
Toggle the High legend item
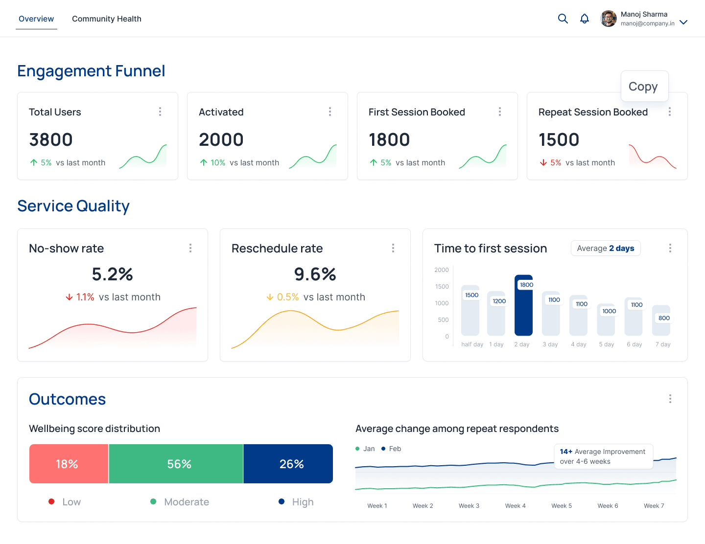pos(296,502)
